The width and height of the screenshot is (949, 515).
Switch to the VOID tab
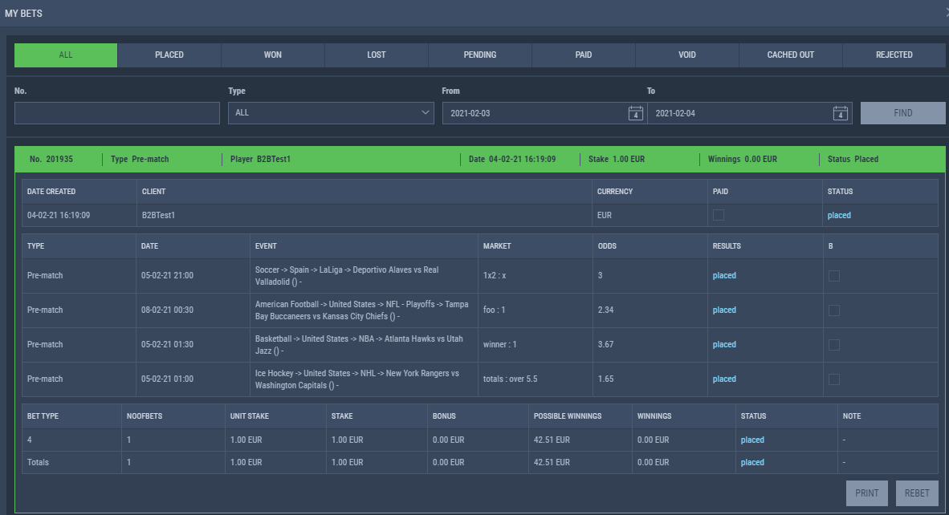[x=687, y=55]
